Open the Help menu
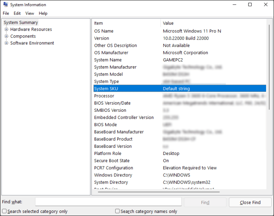The width and height of the screenshot is (274, 216). [43, 13]
